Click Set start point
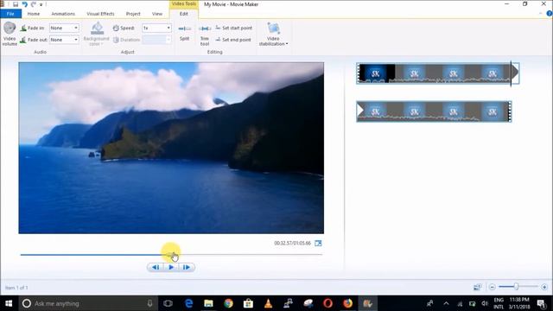The height and width of the screenshot is (311, 553). tap(234, 28)
